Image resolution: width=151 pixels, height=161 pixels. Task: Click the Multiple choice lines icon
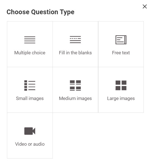pos(30,40)
